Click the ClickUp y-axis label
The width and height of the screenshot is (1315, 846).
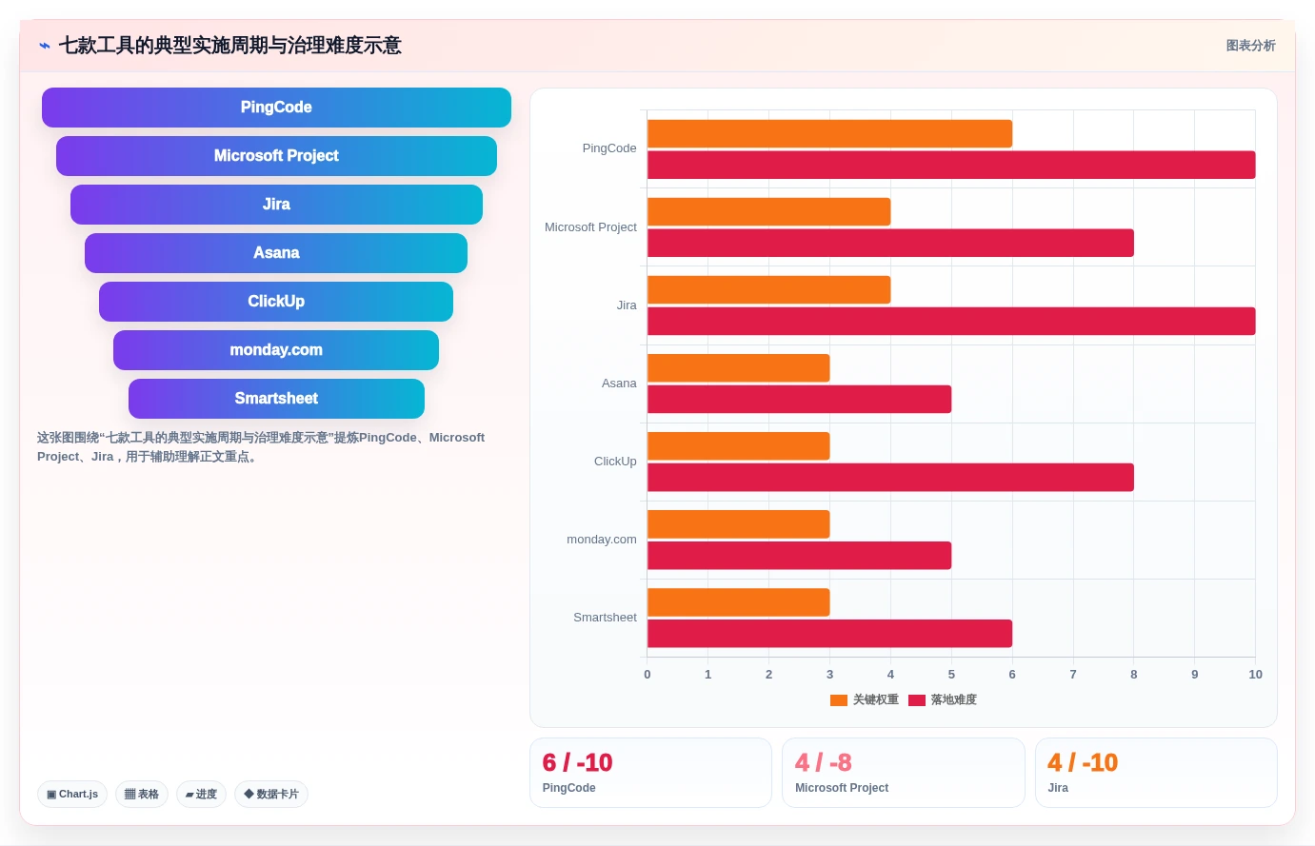615,462
